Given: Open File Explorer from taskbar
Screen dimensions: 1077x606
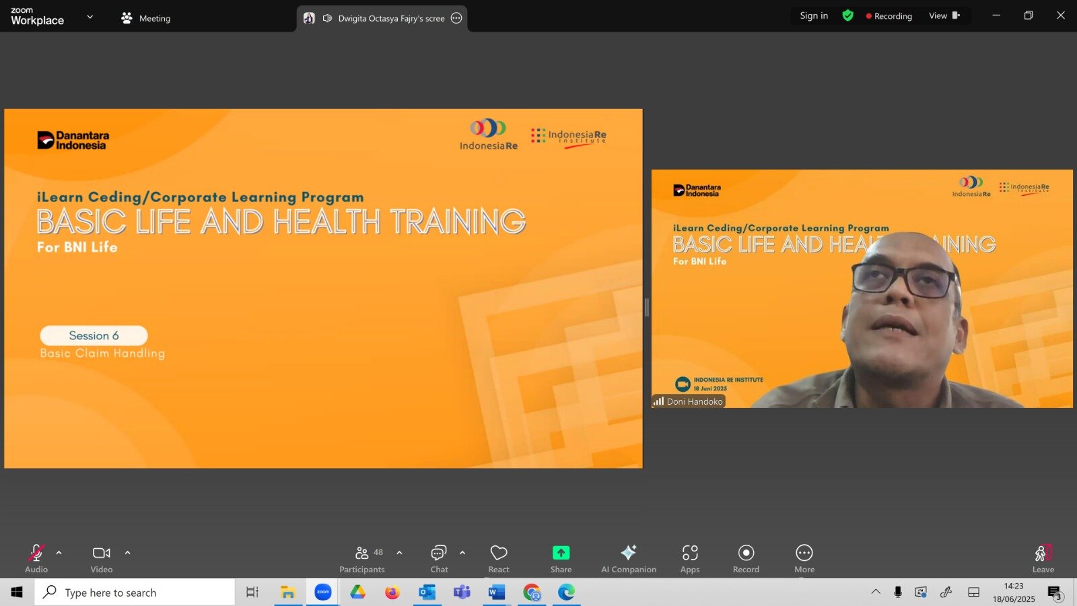Looking at the screenshot, I should click(x=288, y=592).
